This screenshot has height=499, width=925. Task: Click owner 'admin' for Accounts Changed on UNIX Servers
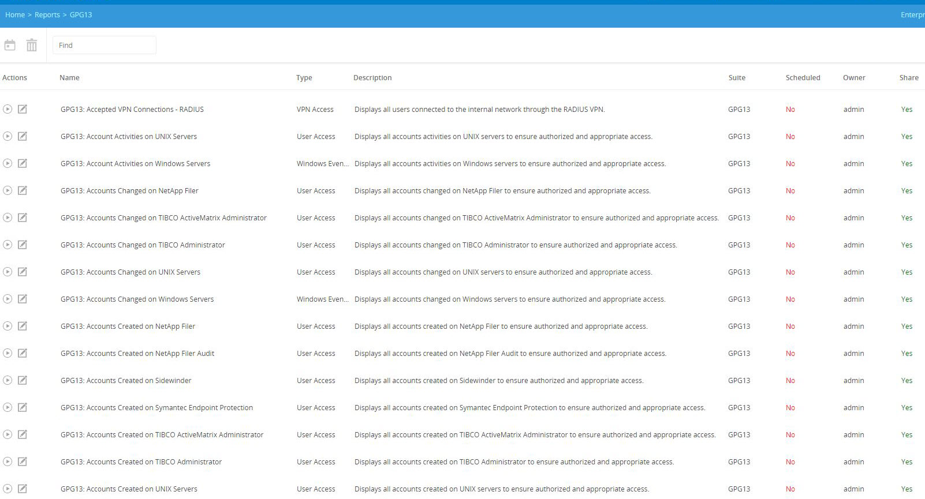pos(853,272)
